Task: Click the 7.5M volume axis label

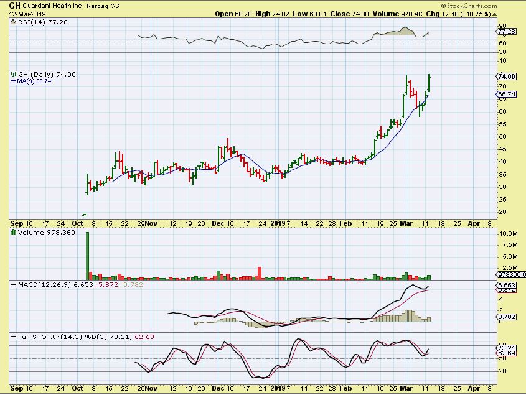Action: [510, 245]
